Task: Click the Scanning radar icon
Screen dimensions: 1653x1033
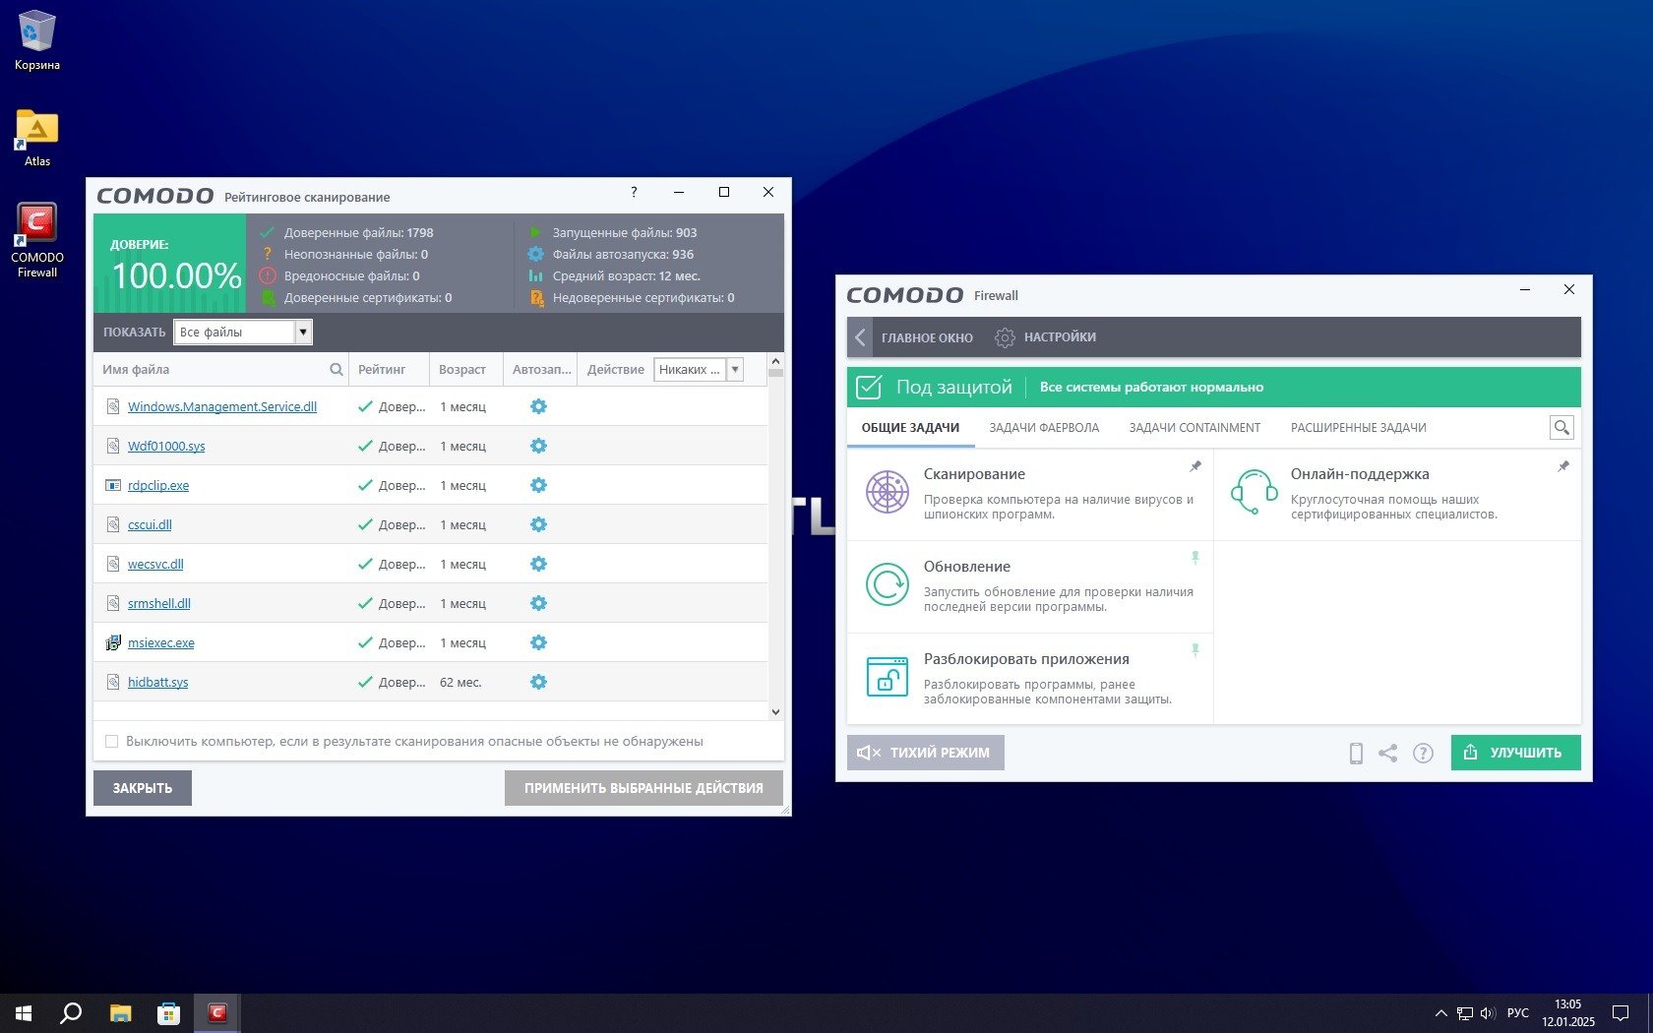Action: [x=887, y=492]
